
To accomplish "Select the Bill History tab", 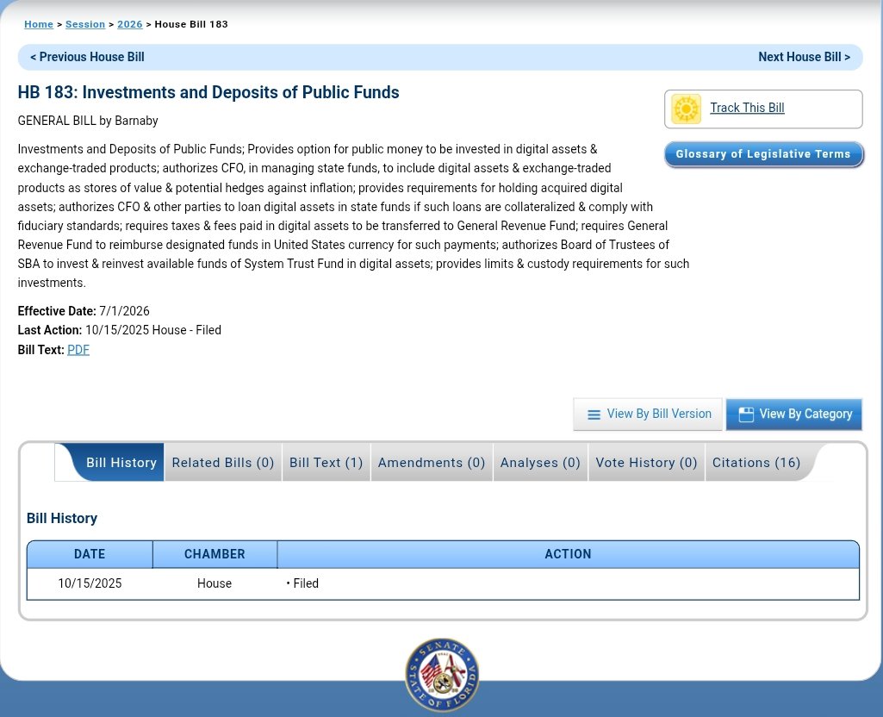I will pyautogui.click(x=121, y=463).
